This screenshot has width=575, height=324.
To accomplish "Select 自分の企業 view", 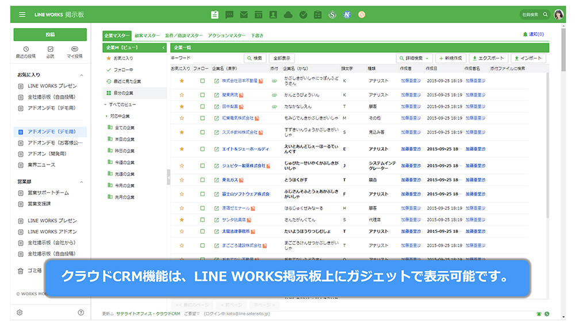I will [x=134, y=93].
